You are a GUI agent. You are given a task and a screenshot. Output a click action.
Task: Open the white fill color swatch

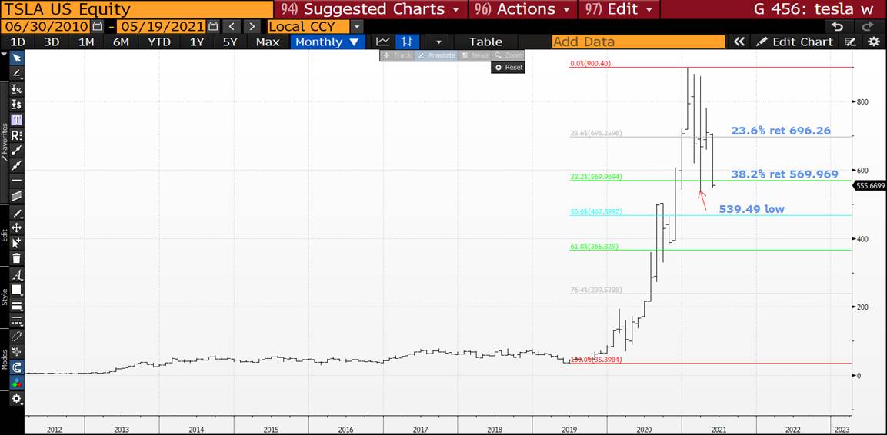(16, 290)
